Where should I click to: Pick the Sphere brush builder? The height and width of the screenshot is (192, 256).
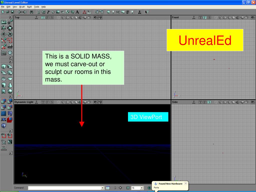(x=10, y=91)
